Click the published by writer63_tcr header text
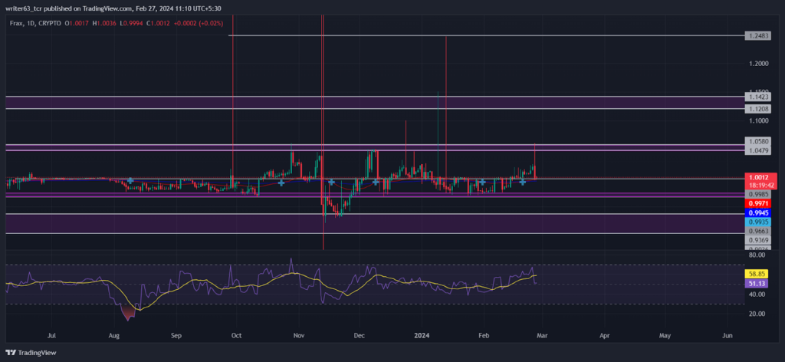 (x=113, y=8)
